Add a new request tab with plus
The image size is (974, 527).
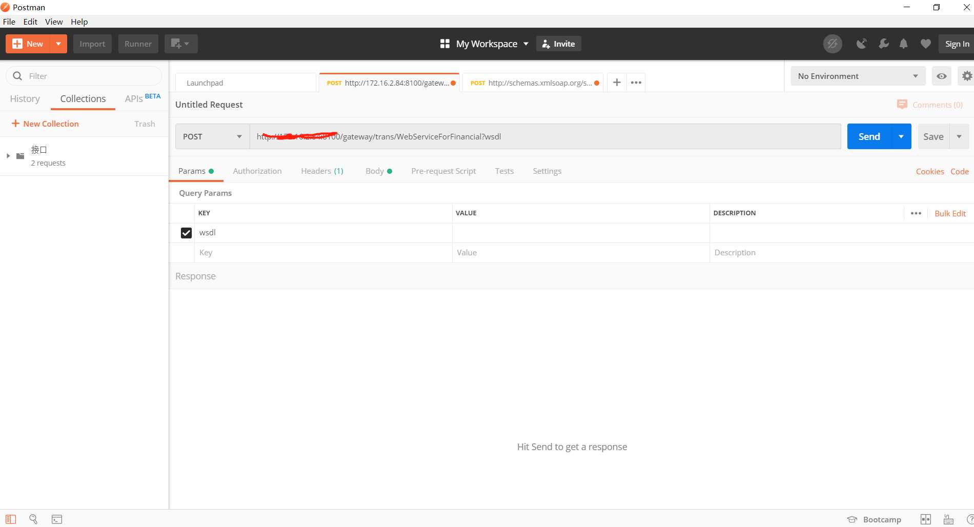617,83
